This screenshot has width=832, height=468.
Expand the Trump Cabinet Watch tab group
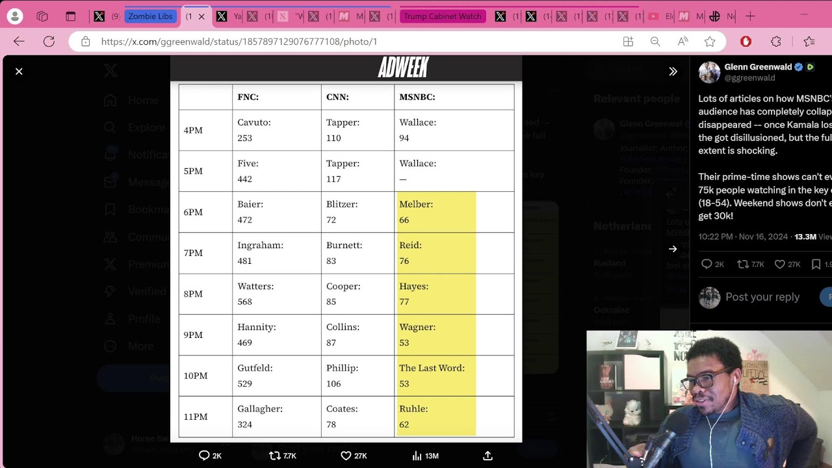tap(443, 16)
